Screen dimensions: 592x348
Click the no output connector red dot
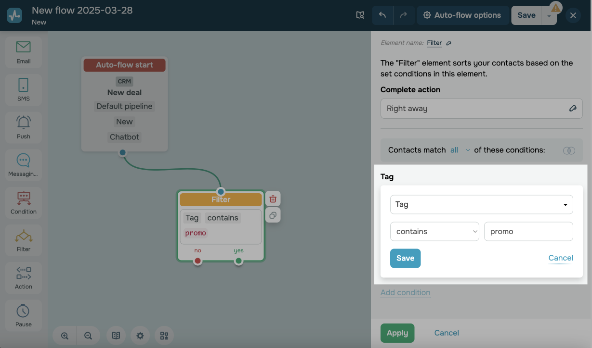[x=197, y=261]
